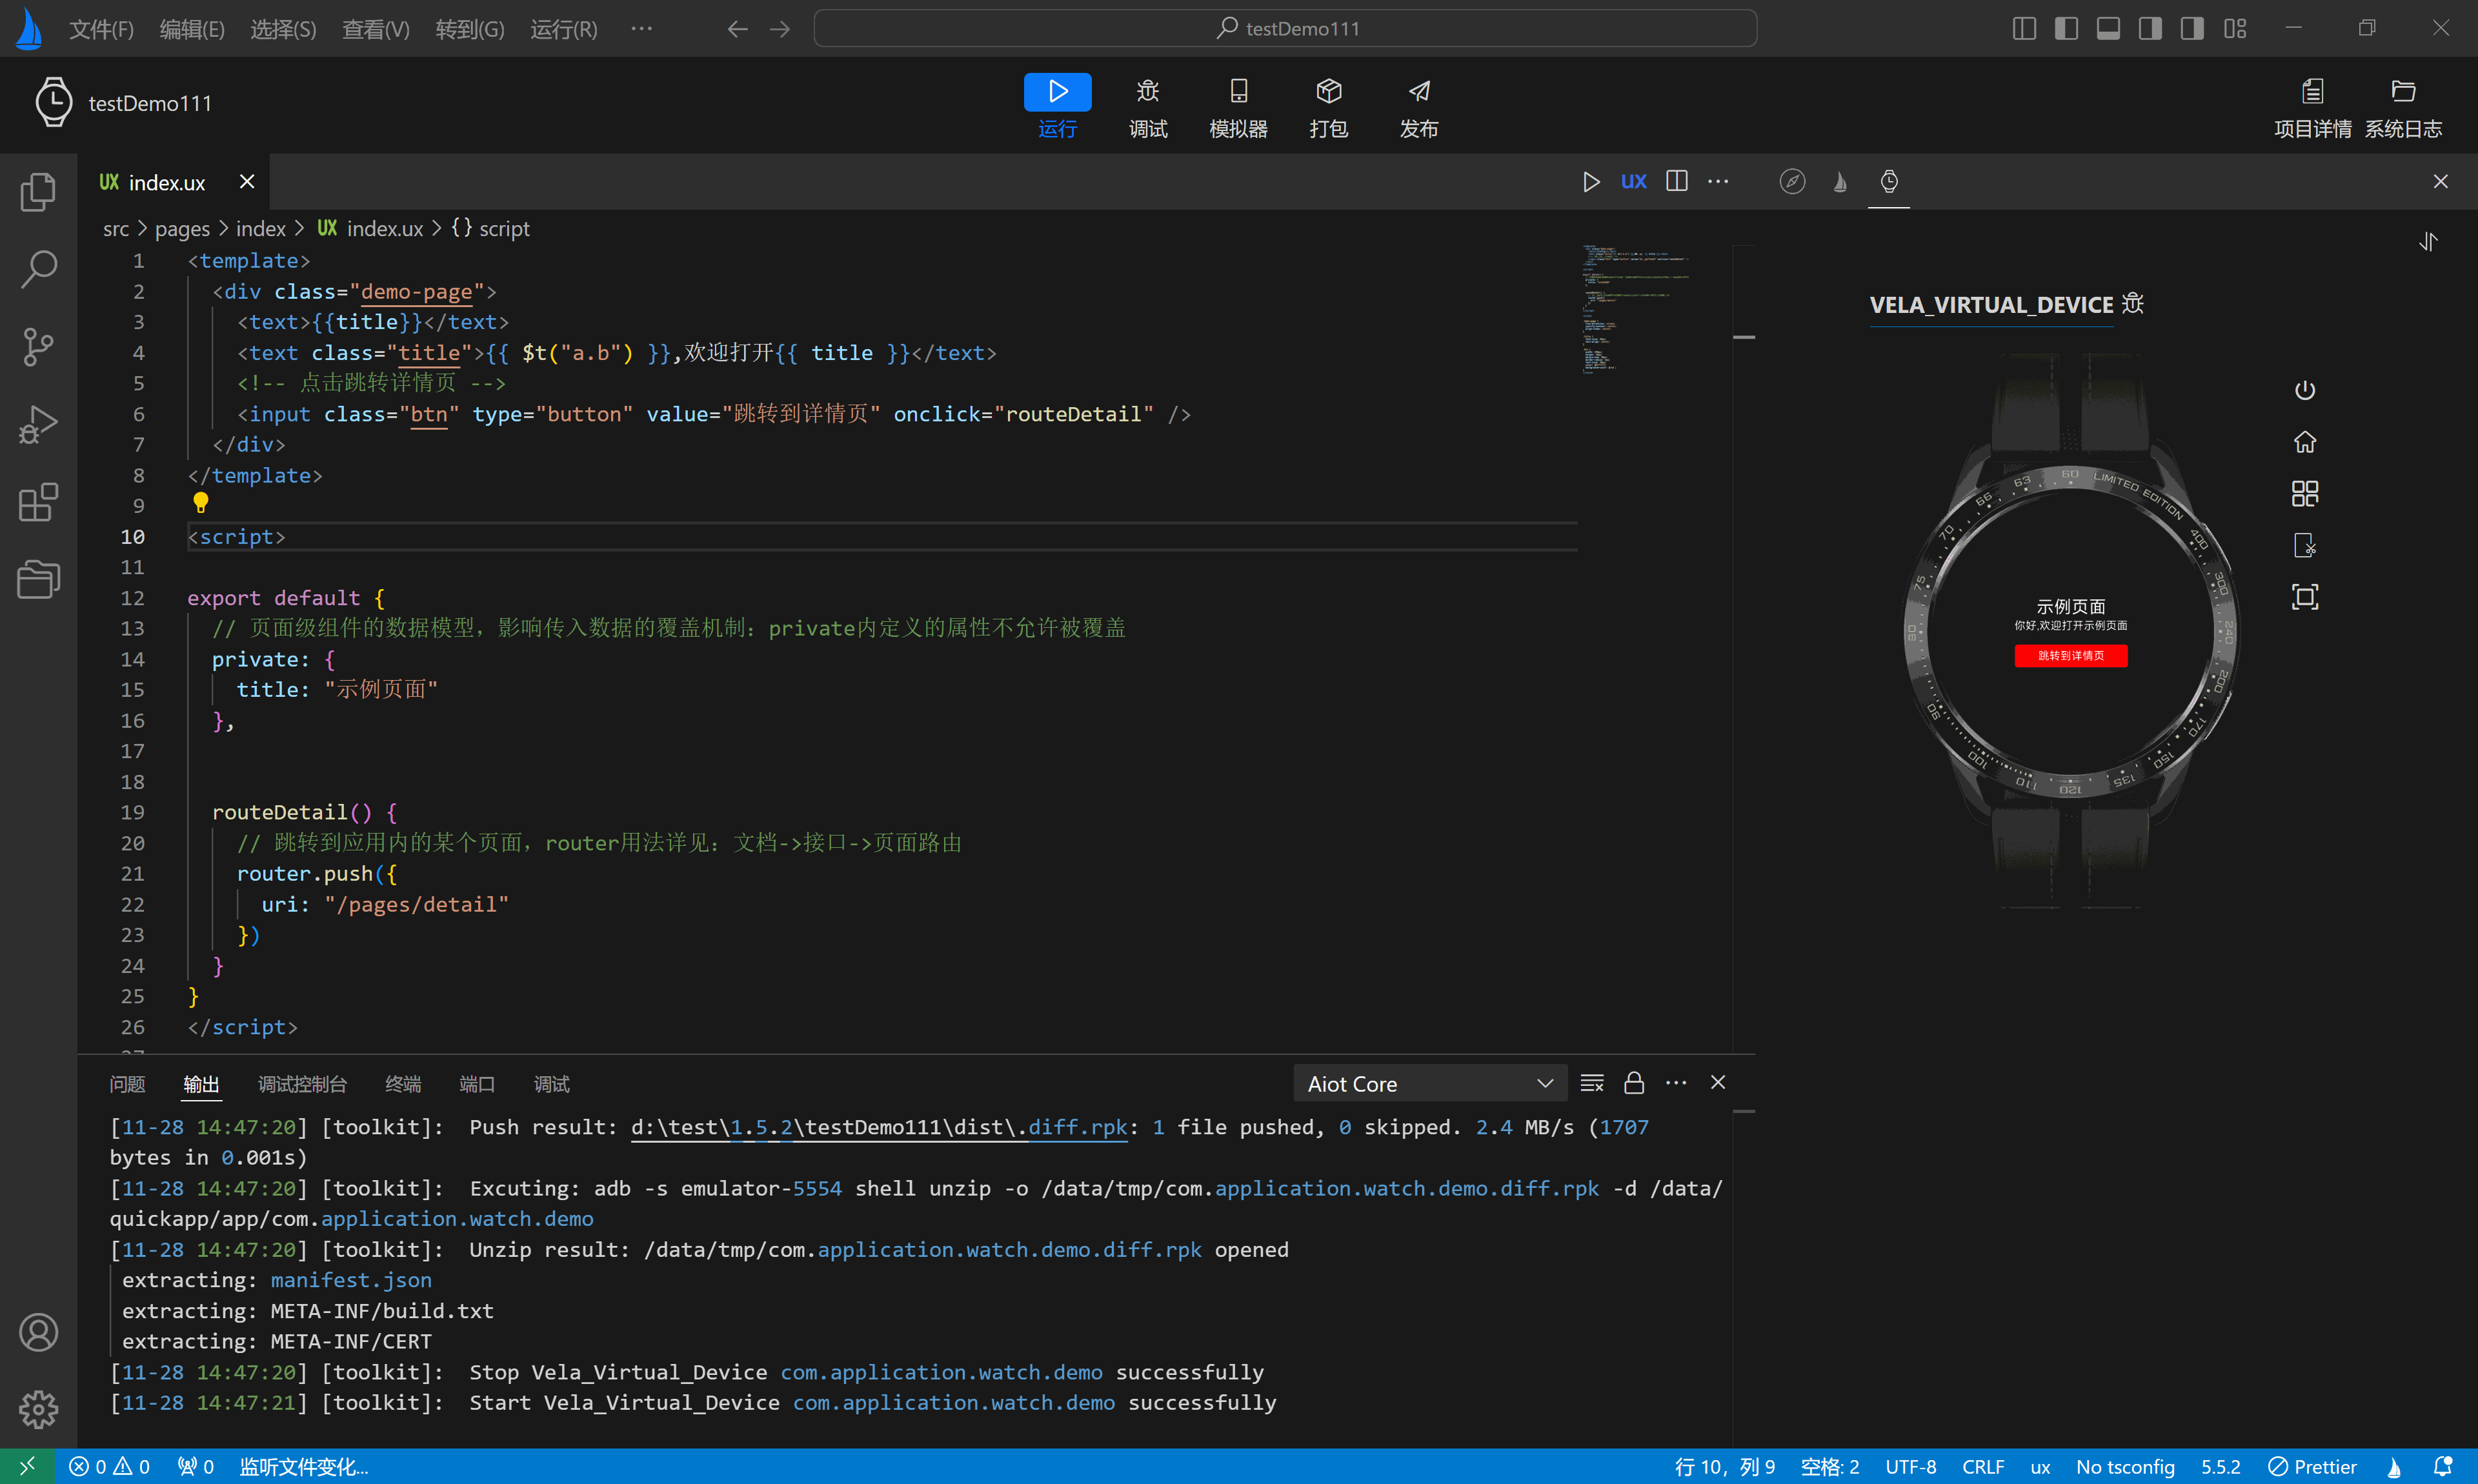Click the blue UX icon in editor toolbar

(x=1633, y=182)
